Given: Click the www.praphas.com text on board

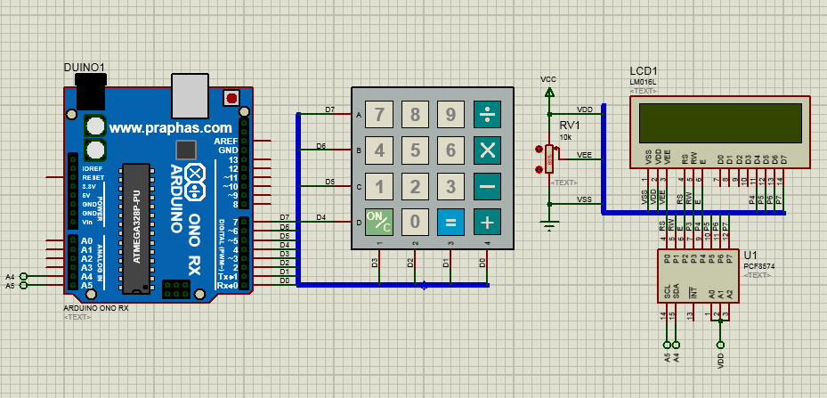Looking at the screenshot, I should [x=170, y=127].
